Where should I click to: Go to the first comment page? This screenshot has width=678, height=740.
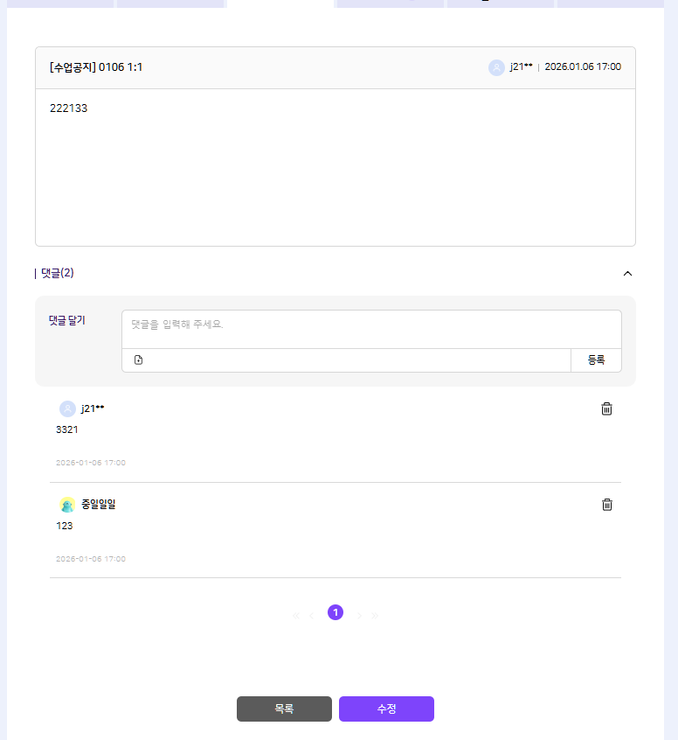point(296,616)
